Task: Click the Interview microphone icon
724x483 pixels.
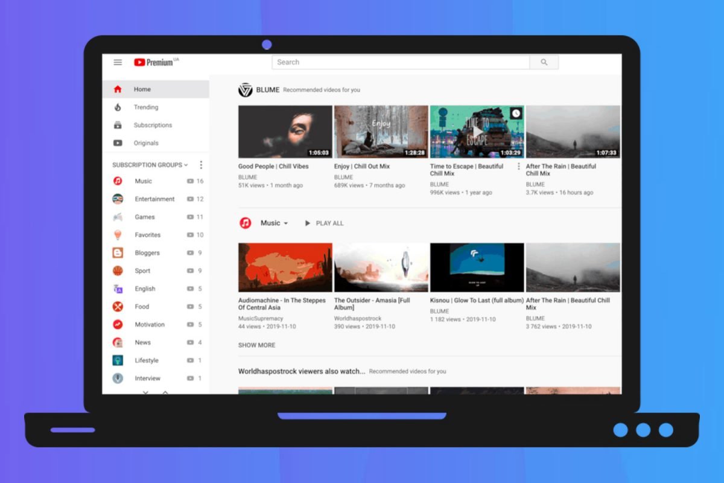Action: pyautogui.click(x=118, y=379)
